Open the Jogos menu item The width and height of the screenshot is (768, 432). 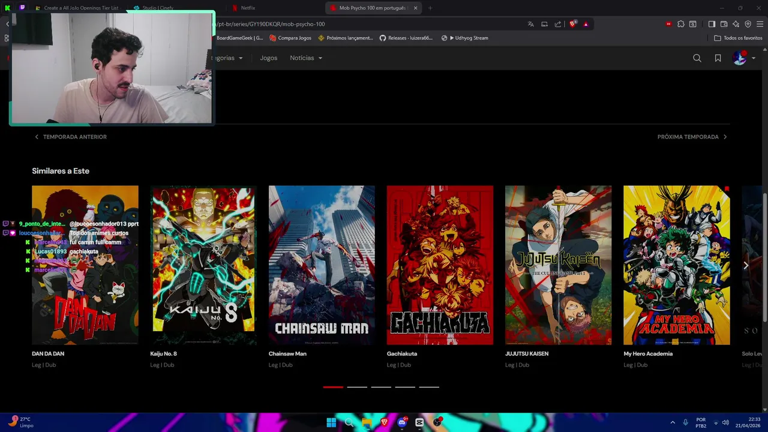(268, 58)
